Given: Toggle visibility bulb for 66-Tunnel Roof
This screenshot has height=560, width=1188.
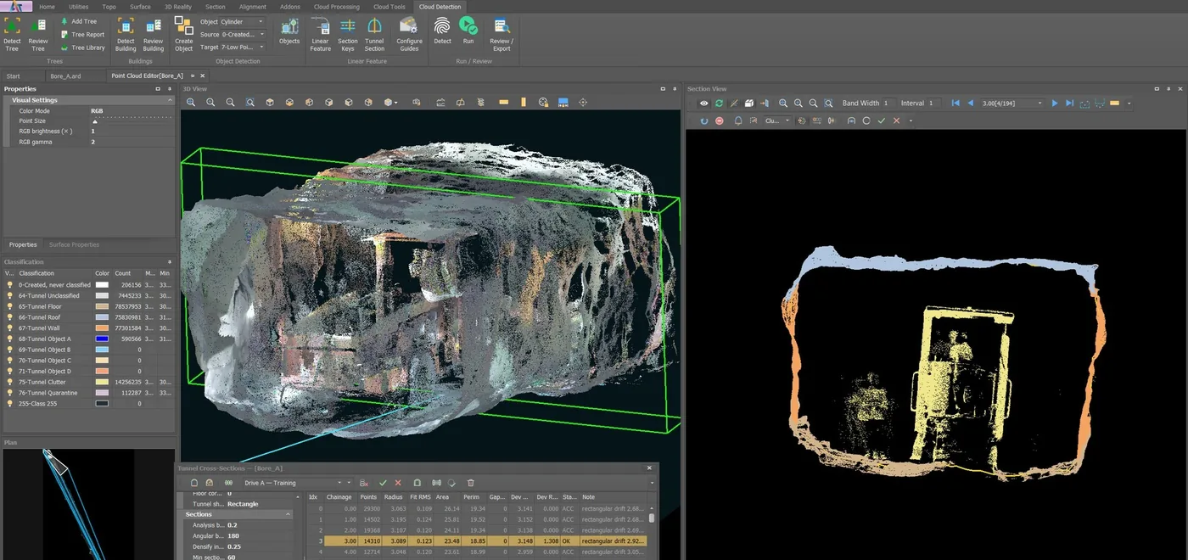Looking at the screenshot, I should [10, 317].
